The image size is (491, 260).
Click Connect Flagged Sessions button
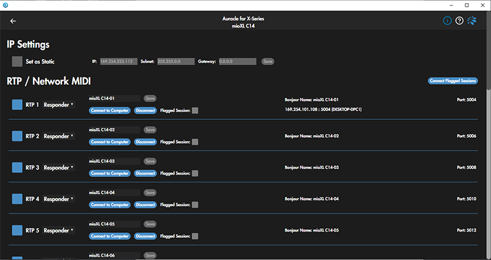pyautogui.click(x=453, y=81)
